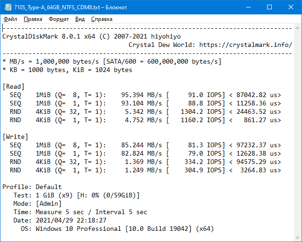Open the Справка menu
302x242 pixels.
[x=102, y=19]
